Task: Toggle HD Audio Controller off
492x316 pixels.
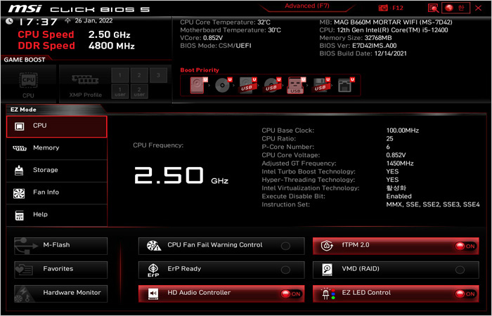Action: click(x=290, y=294)
